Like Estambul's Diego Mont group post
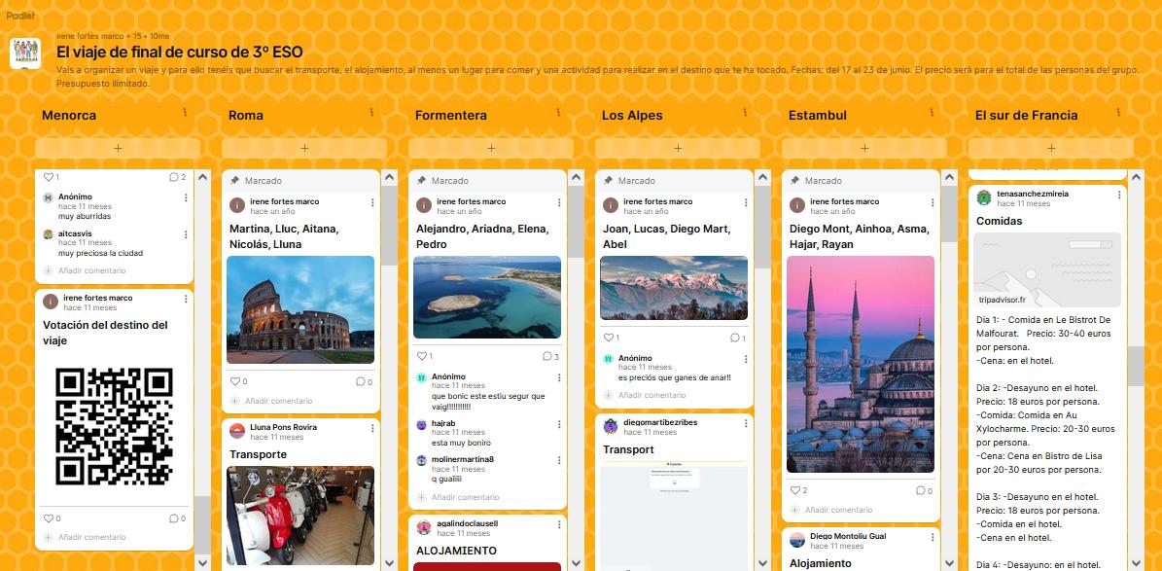 point(793,489)
